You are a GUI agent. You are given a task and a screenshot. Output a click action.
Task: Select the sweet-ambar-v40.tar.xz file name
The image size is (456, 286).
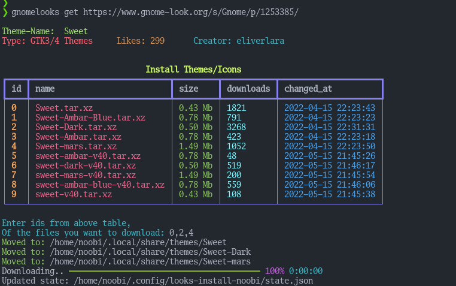coord(88,156)
